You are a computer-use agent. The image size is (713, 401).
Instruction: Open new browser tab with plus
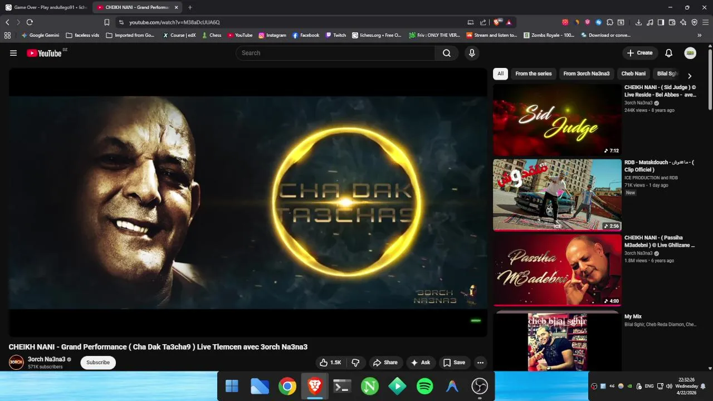(190, 7)
